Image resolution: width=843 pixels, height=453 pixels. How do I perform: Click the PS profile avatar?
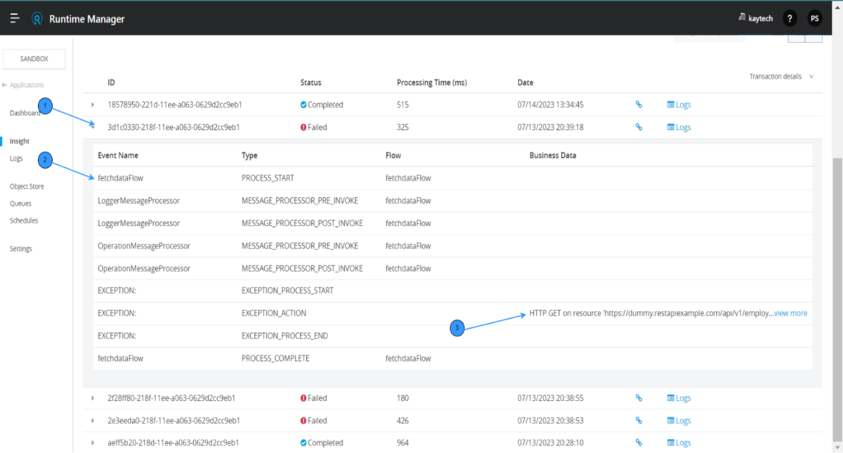(815, 18)
